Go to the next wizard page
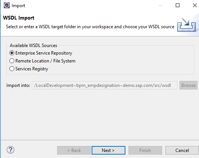This screenshot has height=158, width=199. (x=109, y=150)
